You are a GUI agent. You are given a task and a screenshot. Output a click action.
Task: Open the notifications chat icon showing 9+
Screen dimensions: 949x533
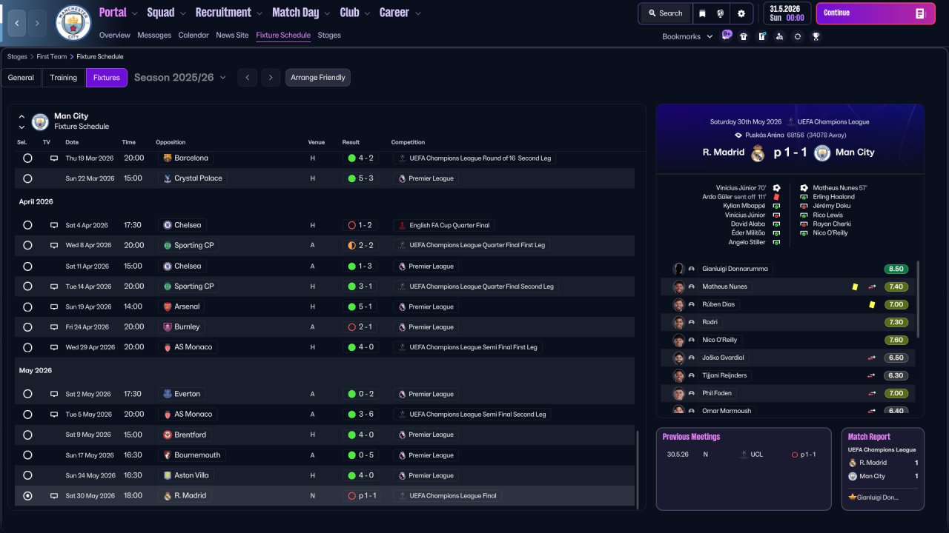click(727, 36)
